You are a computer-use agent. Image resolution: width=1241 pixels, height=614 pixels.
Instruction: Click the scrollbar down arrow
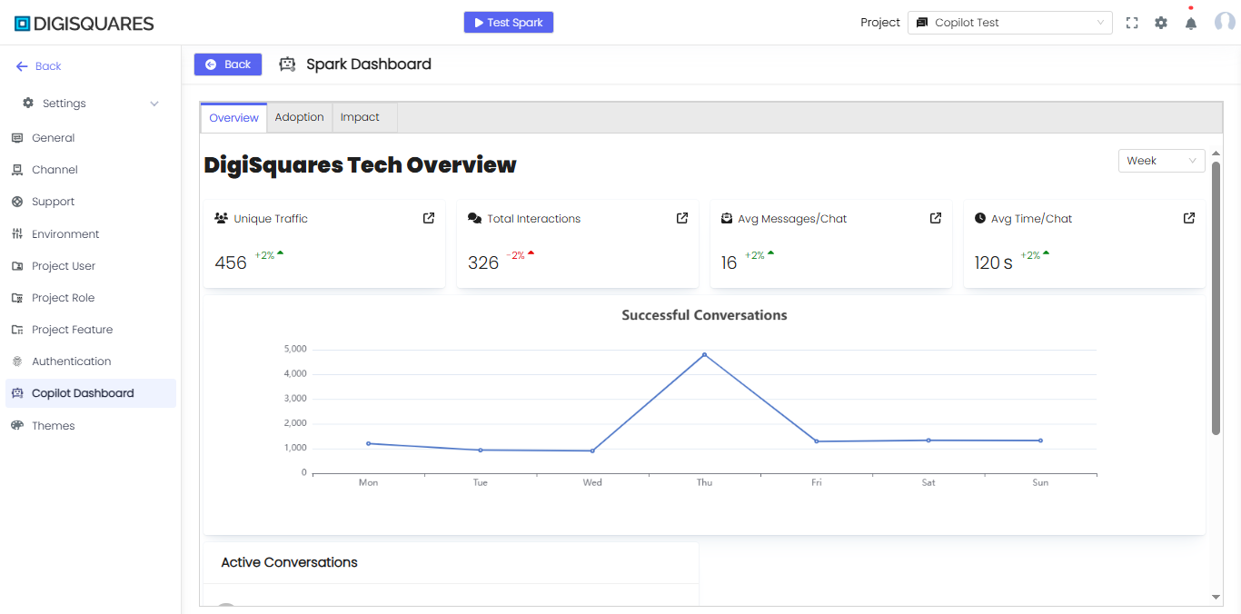click(1216, 597)
